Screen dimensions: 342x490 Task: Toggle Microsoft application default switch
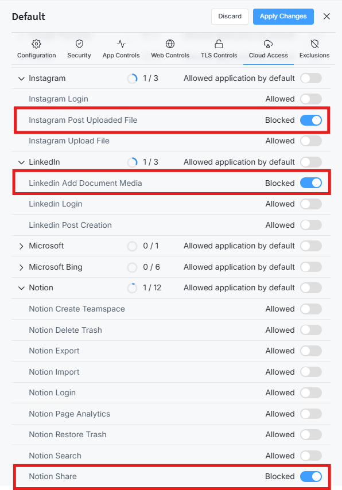point(311,246)
